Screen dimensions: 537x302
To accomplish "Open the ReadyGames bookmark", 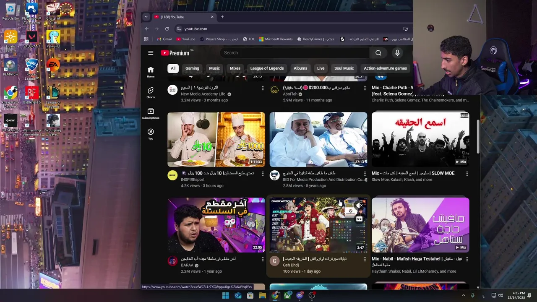I will (315, 39).
